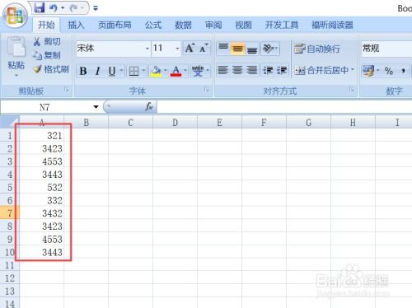Align text to the right
The height and width of the screenshot is (308, 412).
tap(252, 70)
